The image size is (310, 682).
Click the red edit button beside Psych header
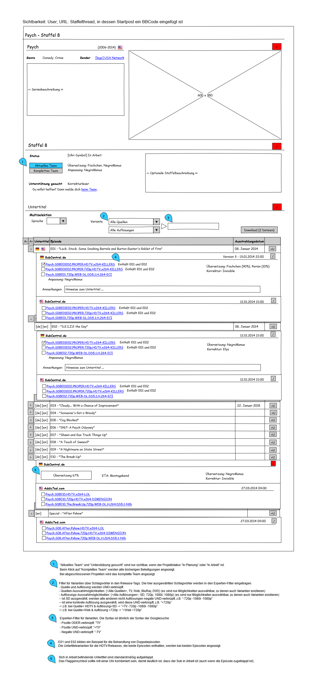(276, 47)
